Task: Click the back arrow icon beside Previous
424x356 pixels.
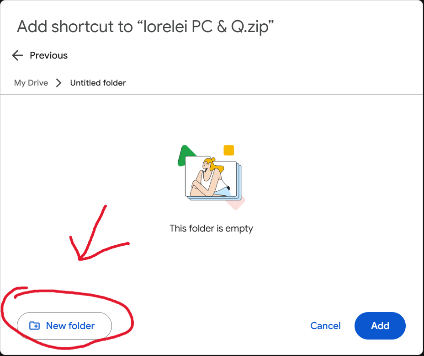Action: [17, 55]
